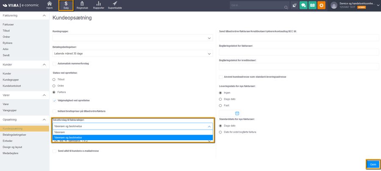The height and width of the screenshot is (171, 381).
Task: Open Kundegrupper in the sidebar
Action: (x=11, y=79)
